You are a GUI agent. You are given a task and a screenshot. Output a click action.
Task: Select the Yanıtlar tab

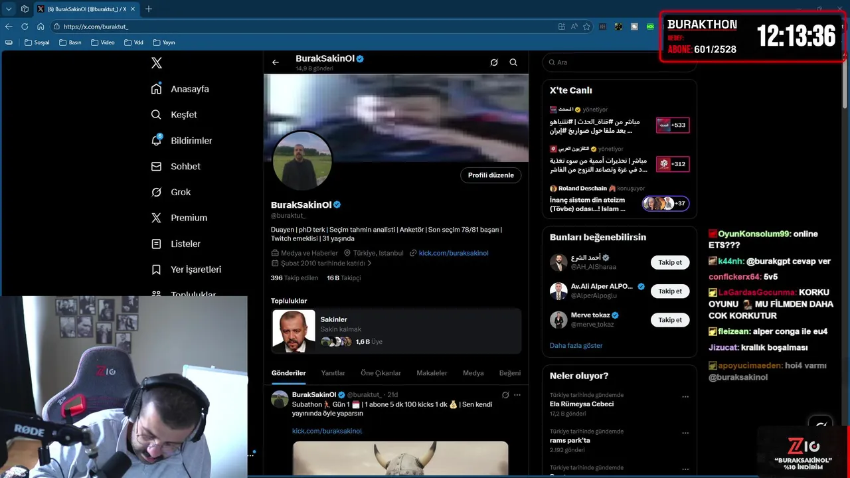333,373
